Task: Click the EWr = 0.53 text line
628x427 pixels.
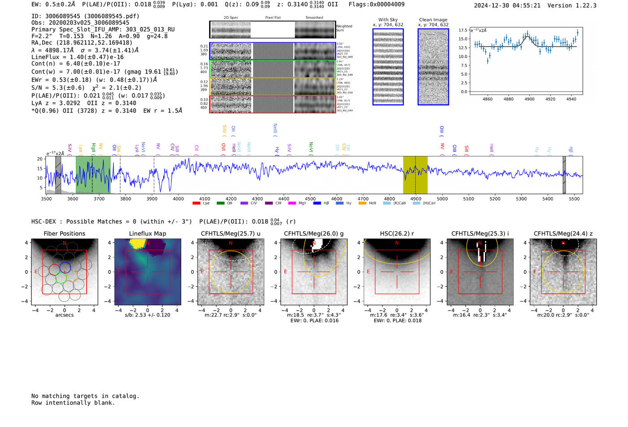Action: click(x=94, y=80)
